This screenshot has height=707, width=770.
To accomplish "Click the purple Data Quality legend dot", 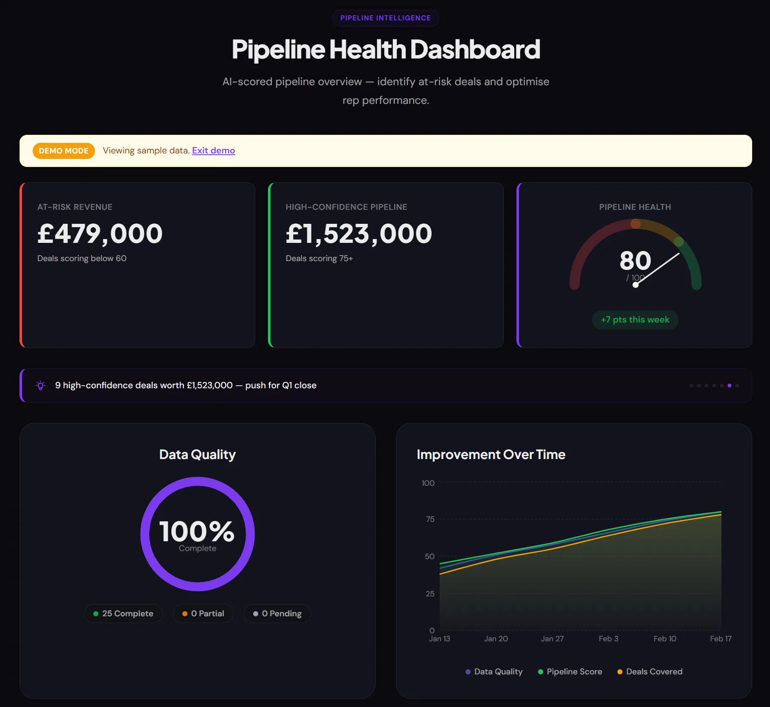I will point(468,672).
